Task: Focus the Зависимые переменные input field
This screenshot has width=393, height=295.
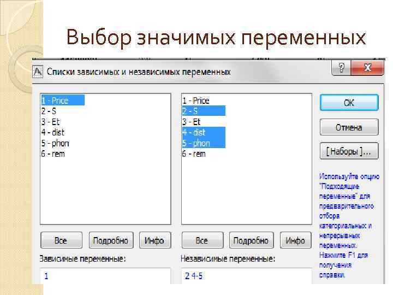Action: pos(105,276)
